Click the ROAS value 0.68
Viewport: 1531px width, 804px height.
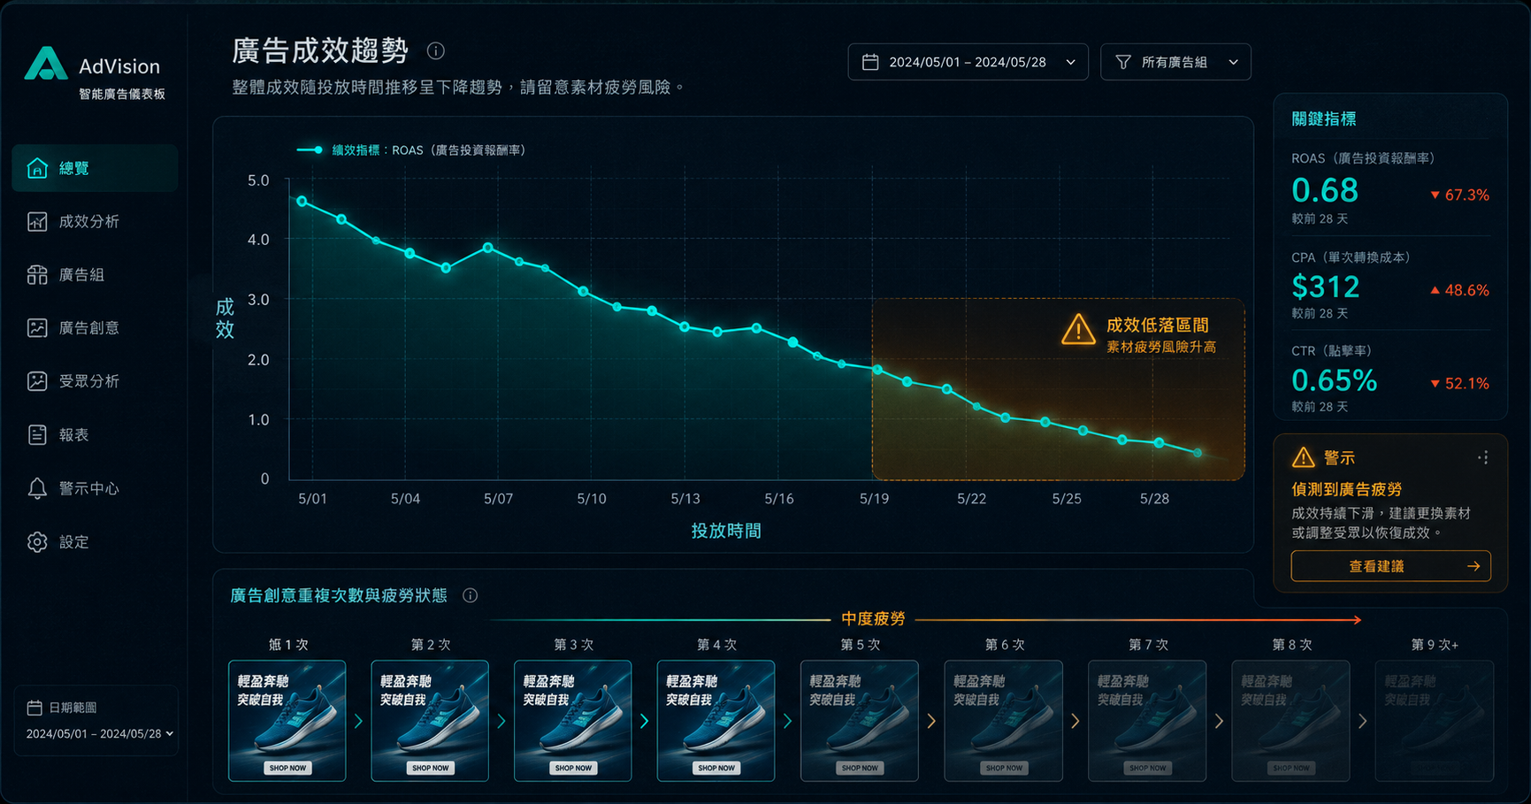[x=1324, y=190]
